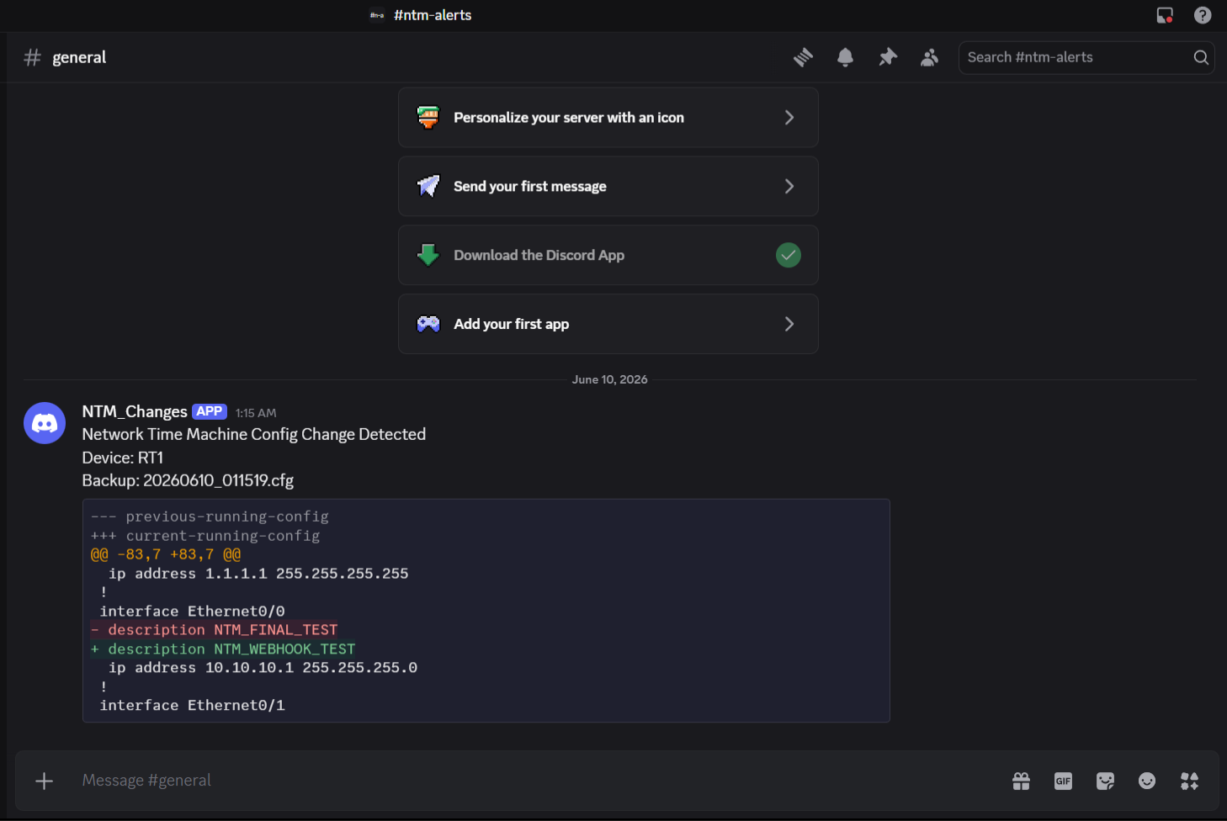This screenshot has width=1227, height=821.
Task: Click 'ip address 10.10.10.1 255.255.255.0' line
Action: (263, 668)
